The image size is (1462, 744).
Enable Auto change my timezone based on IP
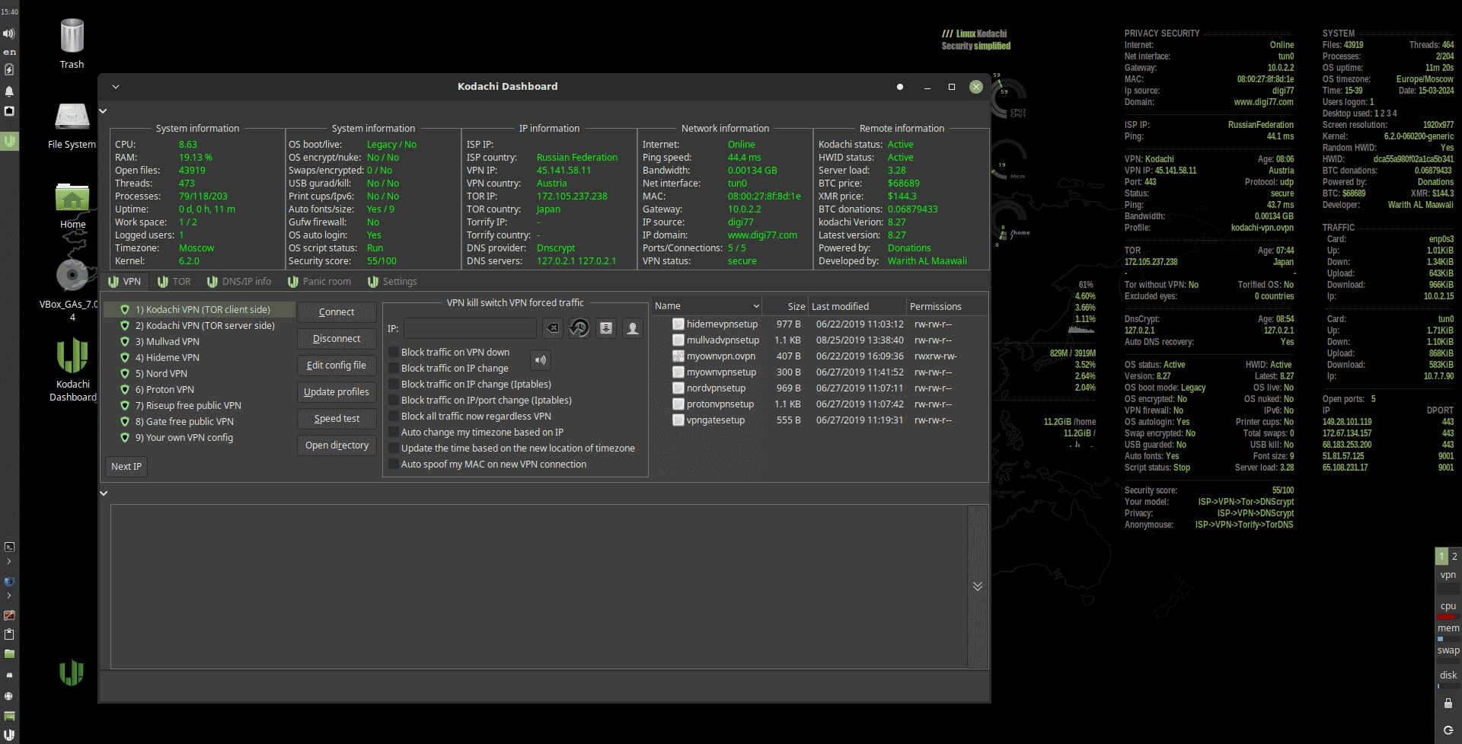point(394,433)
